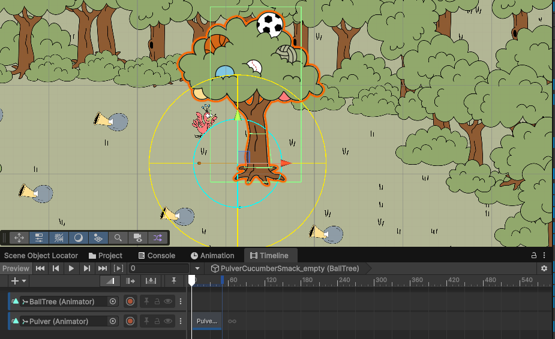
Task: Lock the Pulver (Animator) track
Action: (x=157, y=322)
